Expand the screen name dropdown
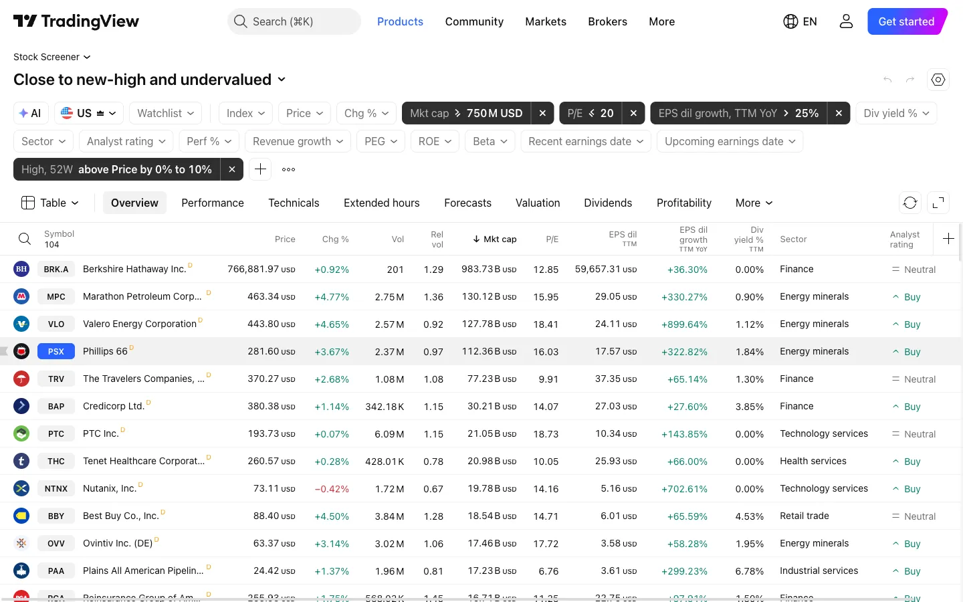 click(x=282, y=80)
